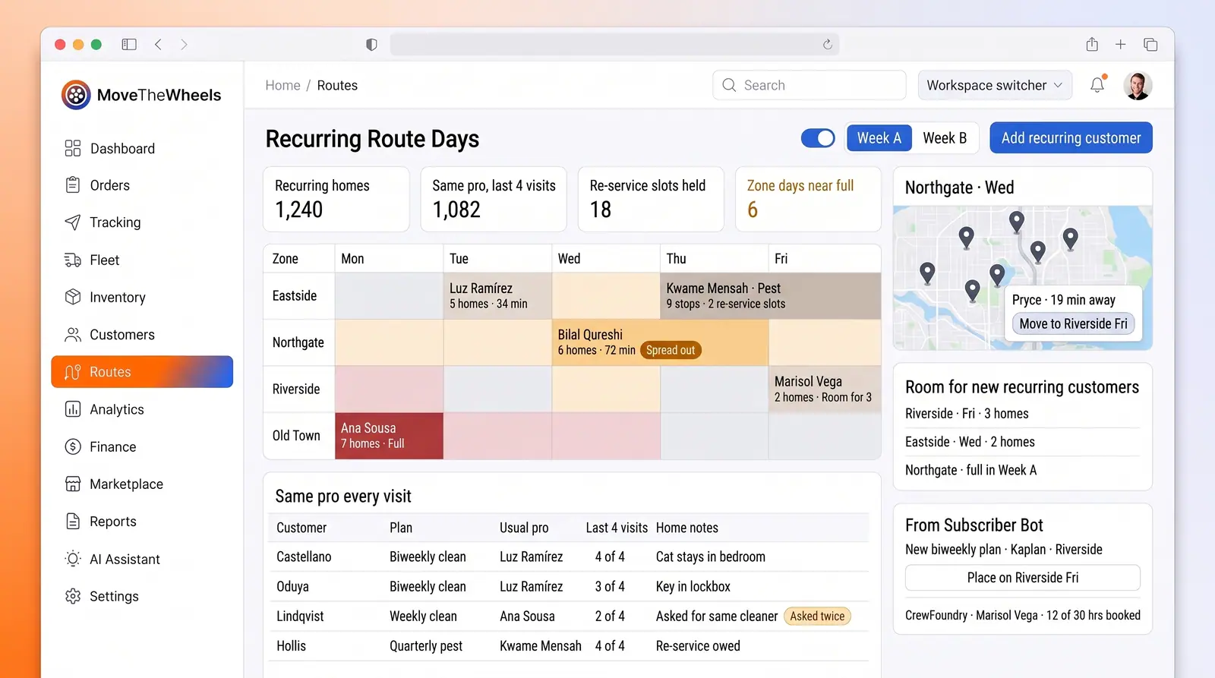The height and width of the screenshot is (678, 1215).
Task: Select the Castellano customer row
Action: click(x=569, y=557)
